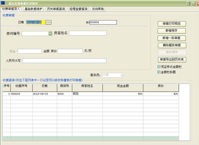Toggle the 现金 checkbox
The width and height of the screenshot is (199, 145).
click(8, 51)
